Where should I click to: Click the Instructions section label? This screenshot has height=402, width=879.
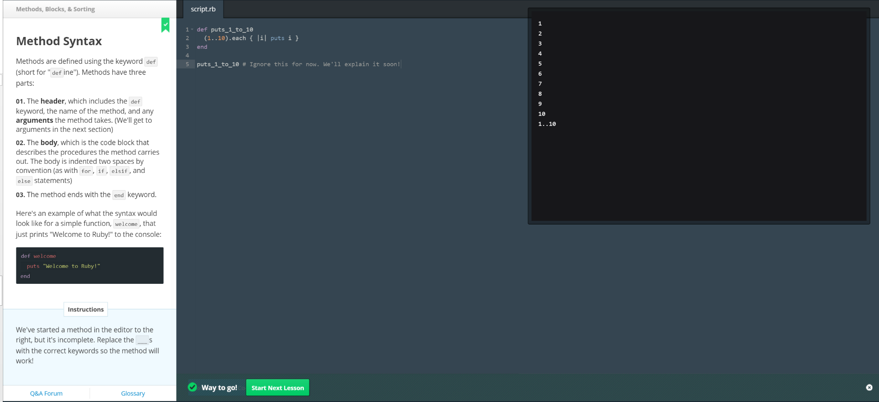point(86,309)
